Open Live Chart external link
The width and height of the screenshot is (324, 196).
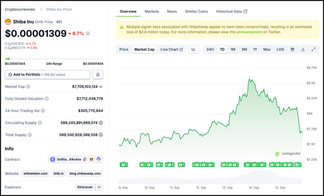pyautogui.click(x=171, y=49)
